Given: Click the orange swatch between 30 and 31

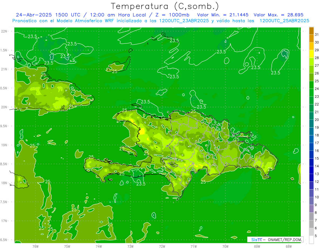Looking at the screenshot, I should tap(311, 39).
